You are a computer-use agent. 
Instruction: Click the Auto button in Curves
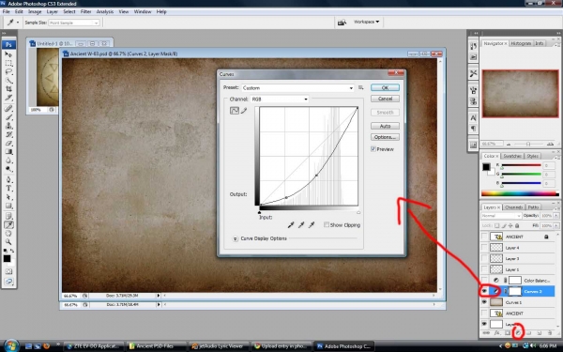click(385, 126)
